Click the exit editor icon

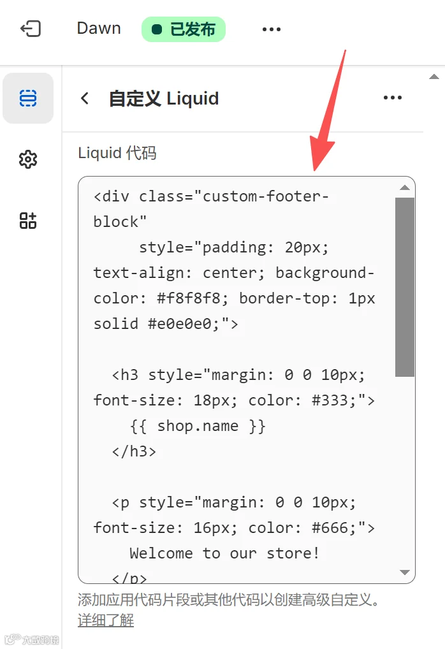tap(31, 29)
